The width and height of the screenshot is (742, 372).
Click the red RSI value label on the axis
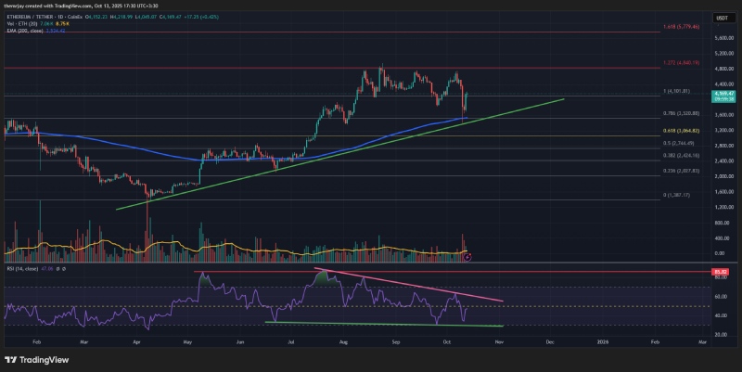point(719,272)
